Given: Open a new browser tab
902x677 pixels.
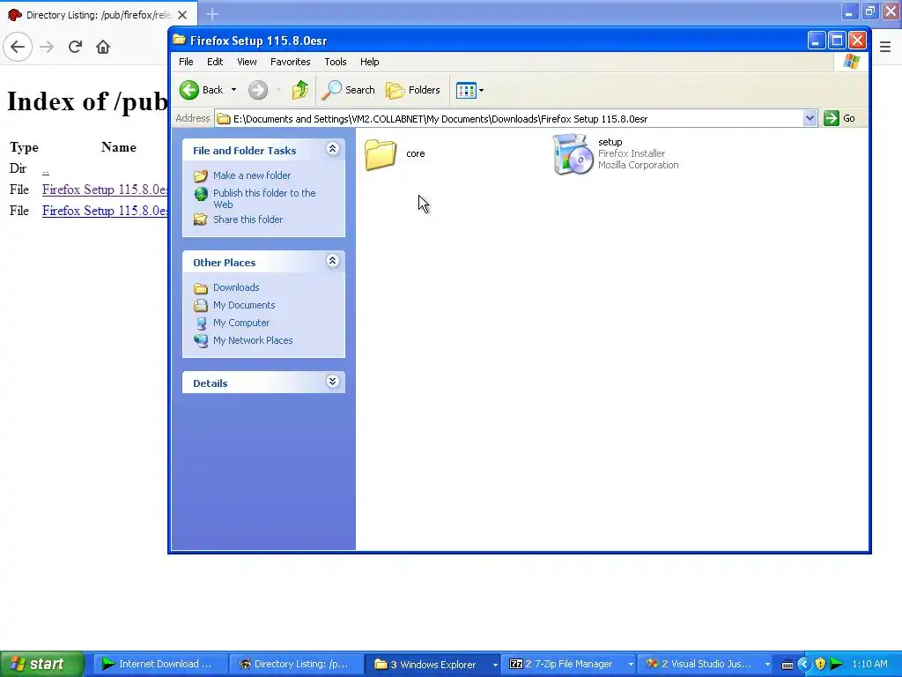Looking at the screenshot, I should [212, 14].
